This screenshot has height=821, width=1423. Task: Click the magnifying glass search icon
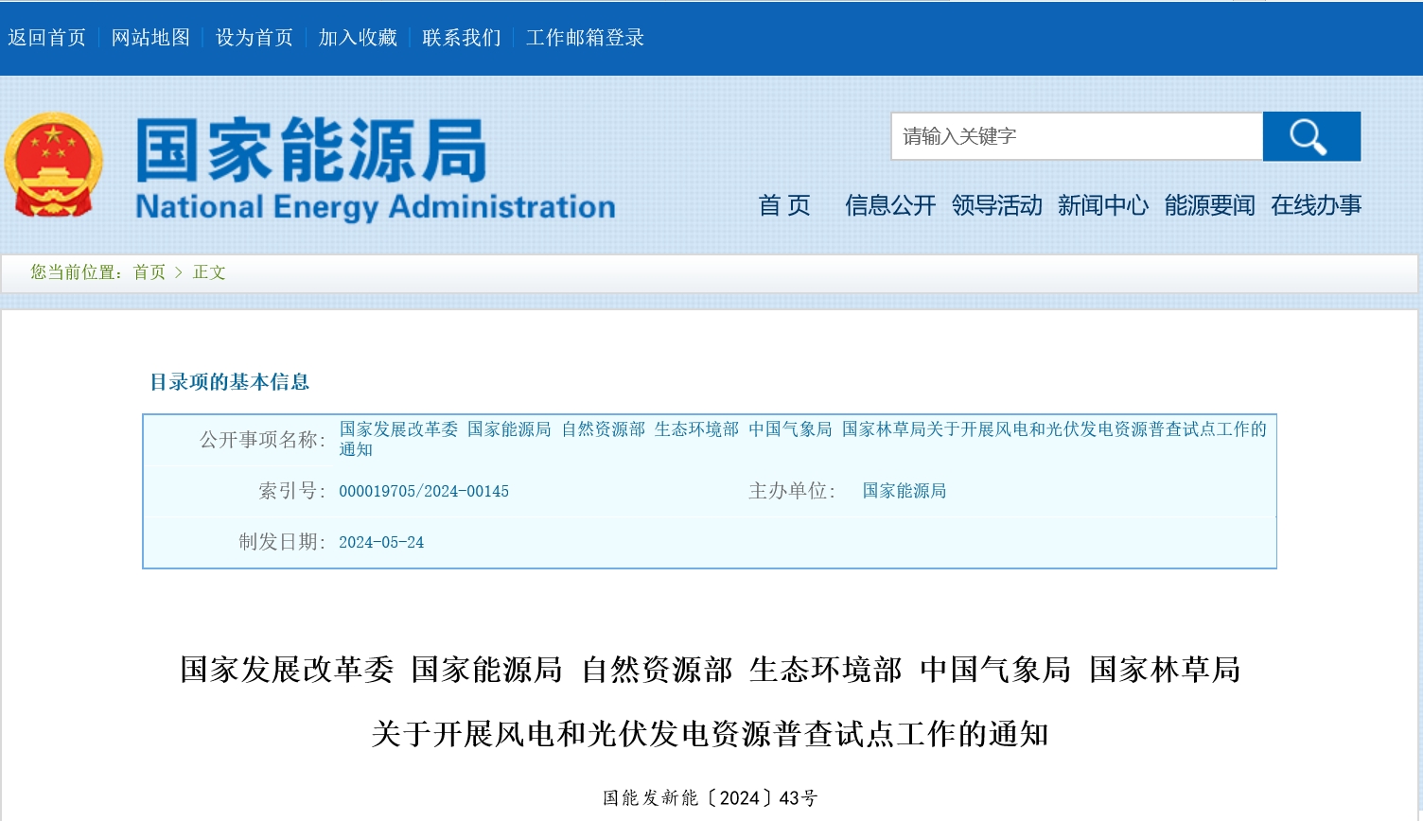1310,137
